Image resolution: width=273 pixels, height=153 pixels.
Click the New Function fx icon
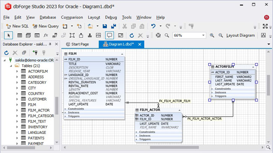pos(46,36)
